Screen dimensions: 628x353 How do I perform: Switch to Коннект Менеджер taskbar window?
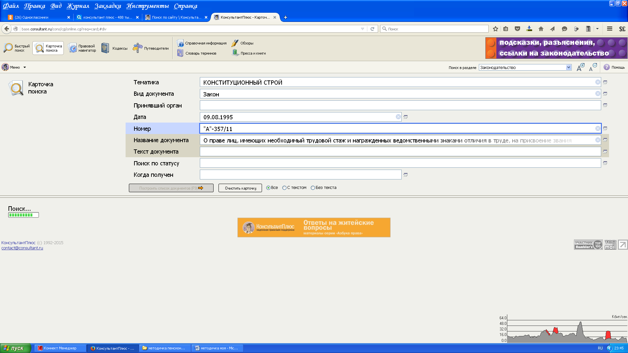[x=61, y=348]
